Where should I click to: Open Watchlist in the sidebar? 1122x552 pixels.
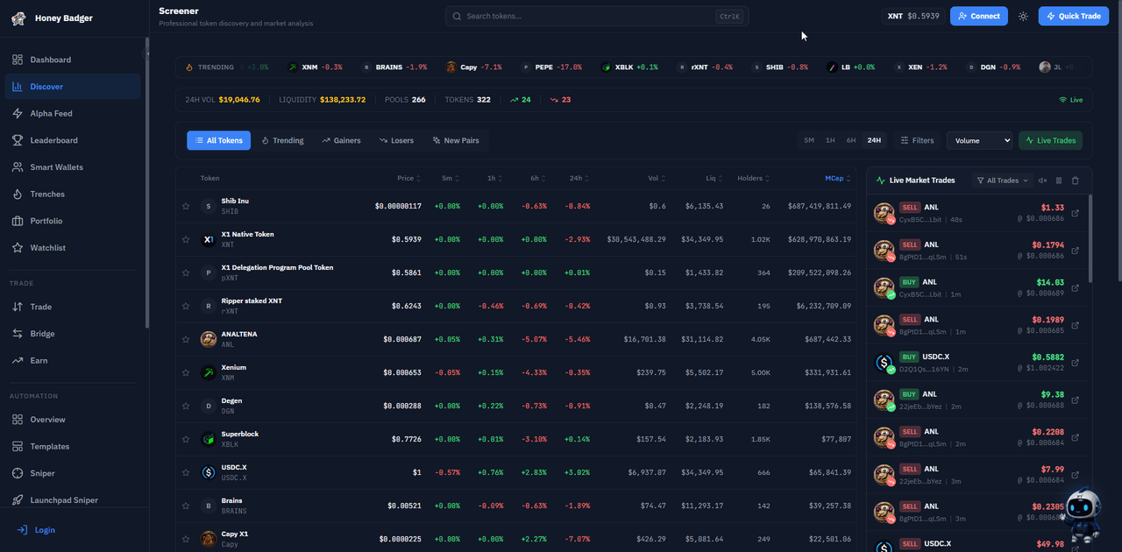click(x=75, y=248)
